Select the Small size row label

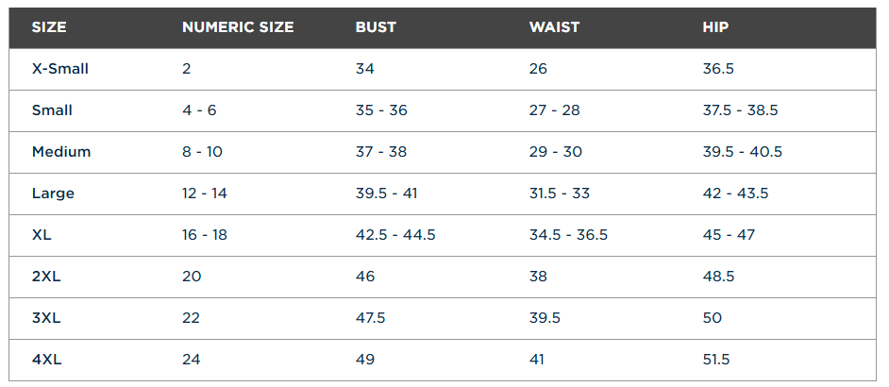(52, 110)
